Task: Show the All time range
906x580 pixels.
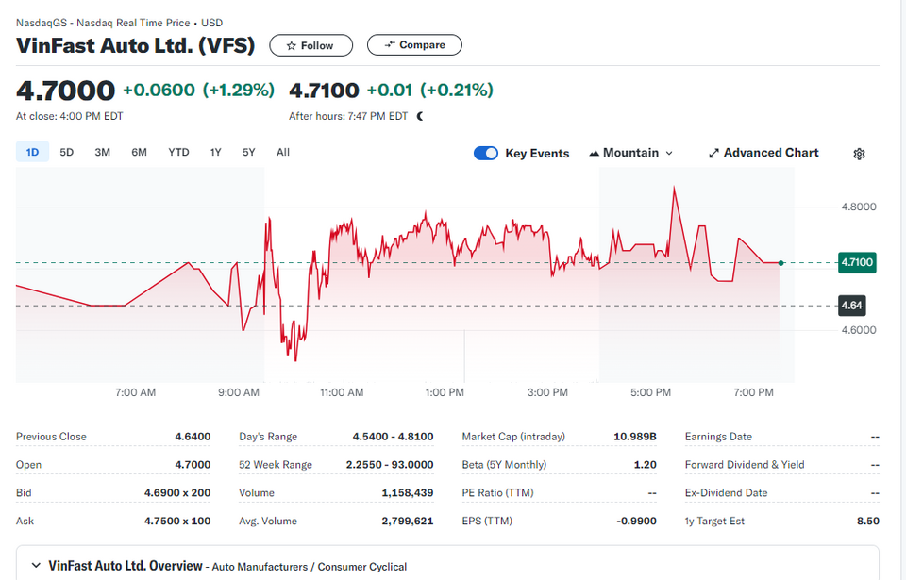Action: 282,152
